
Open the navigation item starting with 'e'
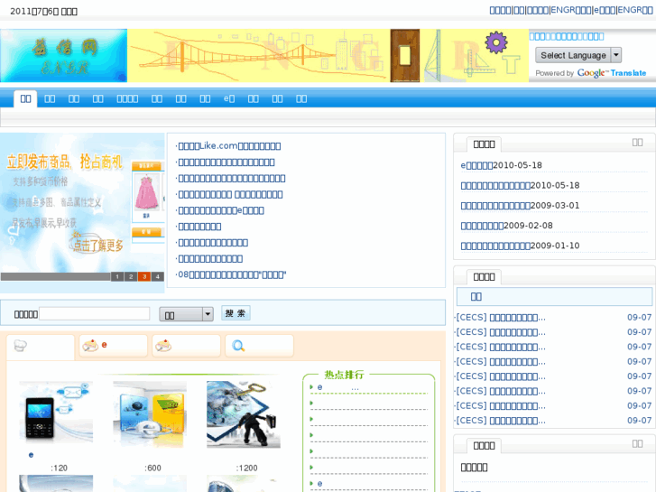coord(229,98)
